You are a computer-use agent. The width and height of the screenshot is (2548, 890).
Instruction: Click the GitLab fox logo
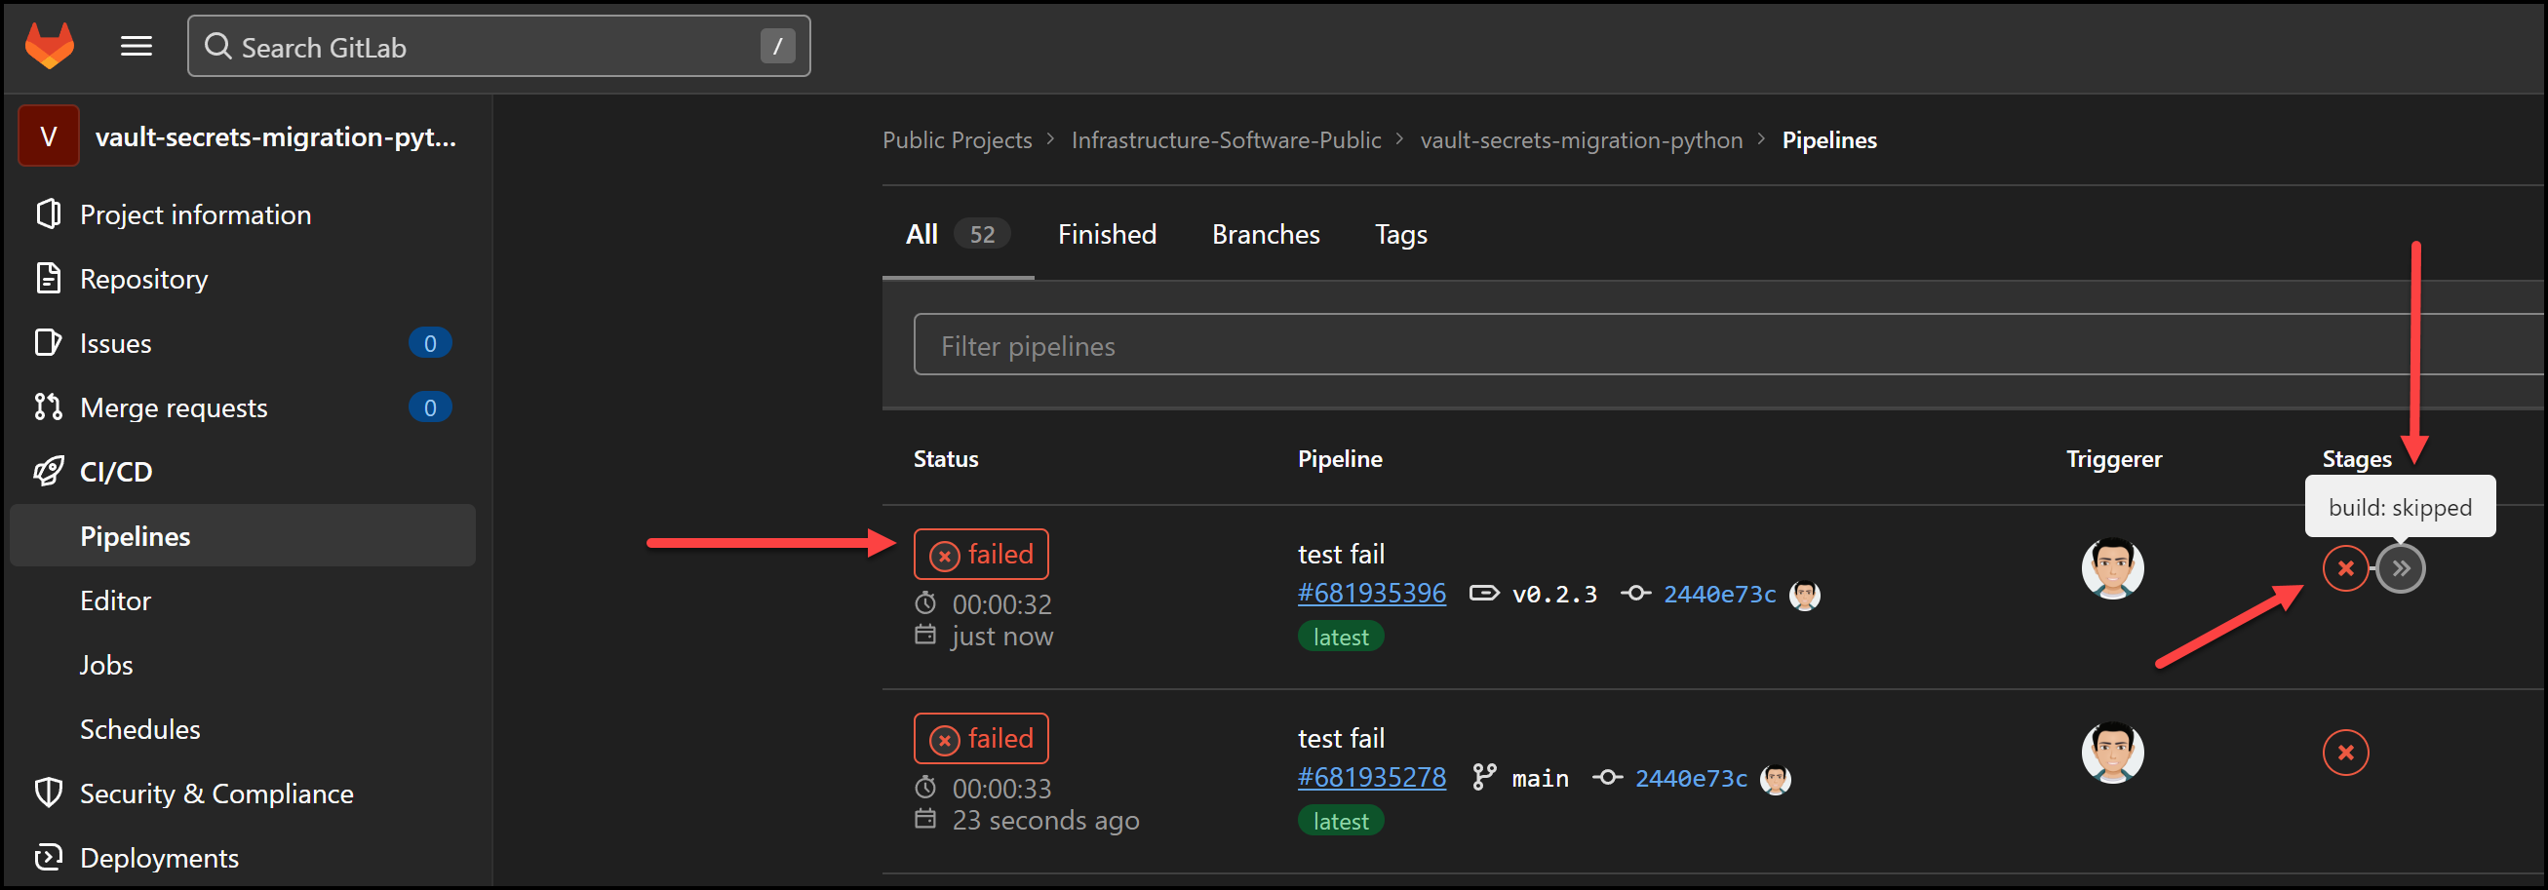coord(49,45)
